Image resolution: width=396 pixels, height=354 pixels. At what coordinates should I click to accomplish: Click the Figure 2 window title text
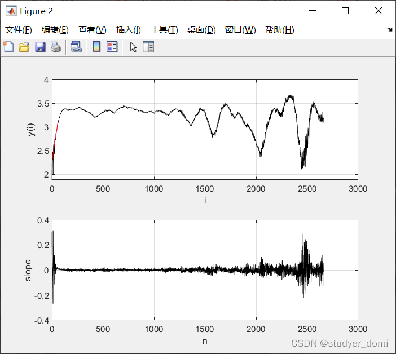36,11
